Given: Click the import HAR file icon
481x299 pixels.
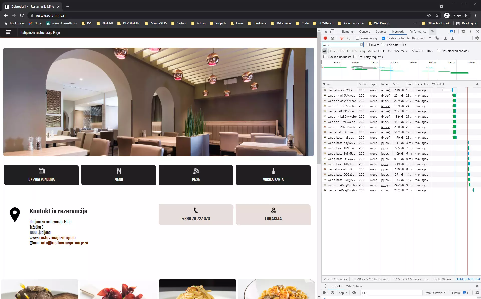Looking at the screenshot, I should pyautogui.click(x=445, y=38).
